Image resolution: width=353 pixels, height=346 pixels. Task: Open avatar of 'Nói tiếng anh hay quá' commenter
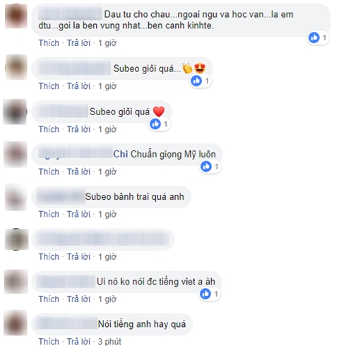coord(16,323)
